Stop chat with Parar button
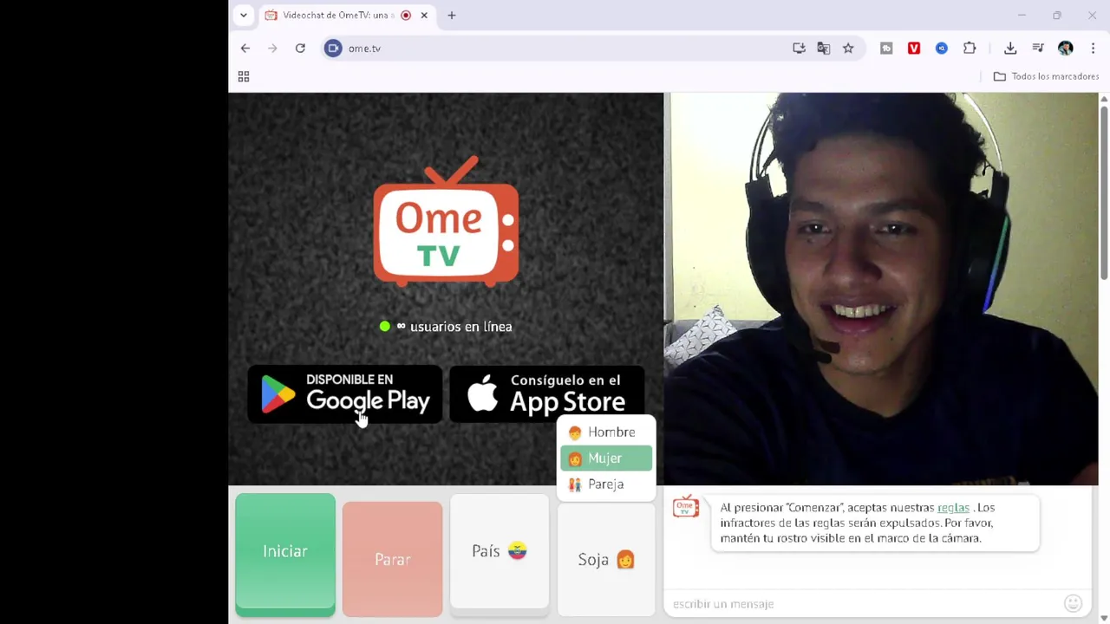 pos(392,559)
